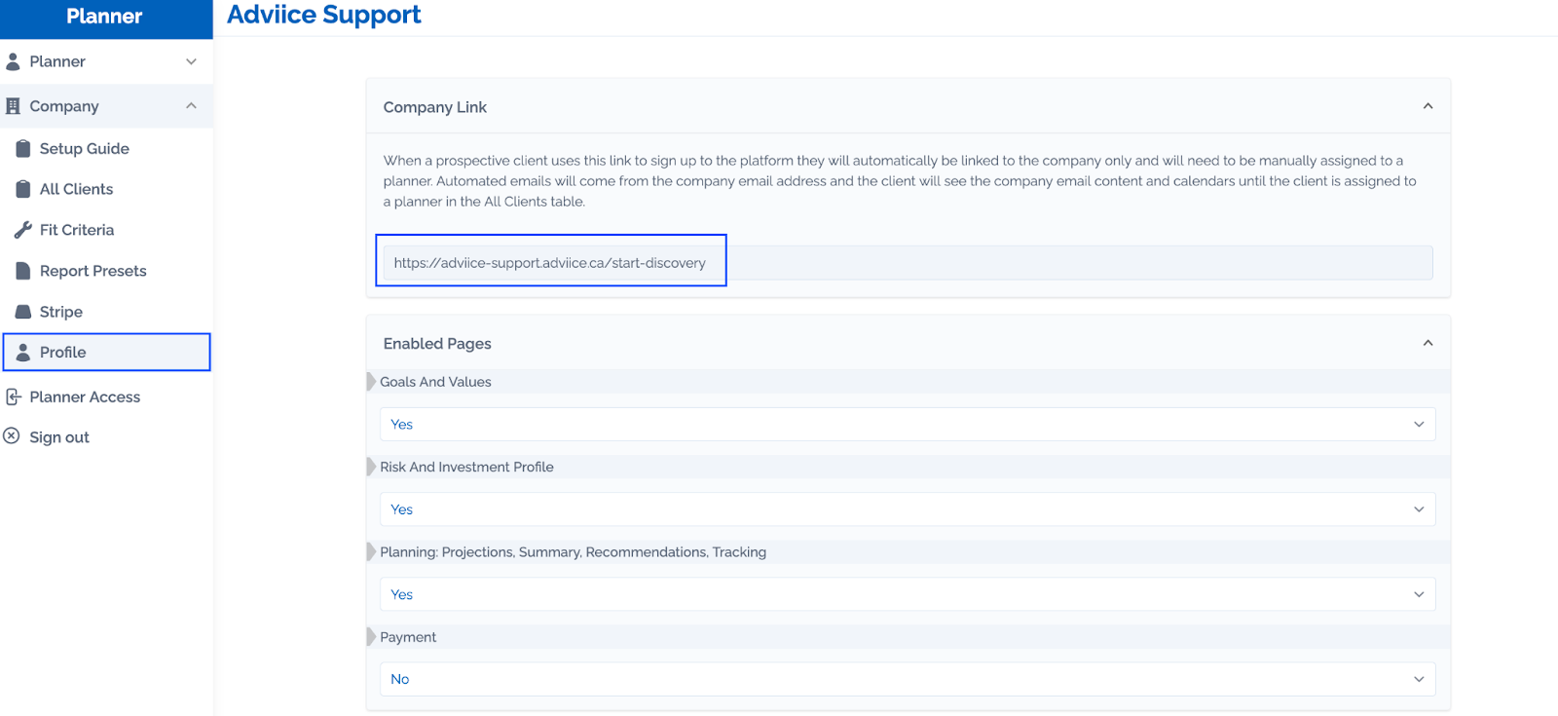1558x716 pixels.
Task: Click the Setup Guide clipboard icon
Action: 23,149
